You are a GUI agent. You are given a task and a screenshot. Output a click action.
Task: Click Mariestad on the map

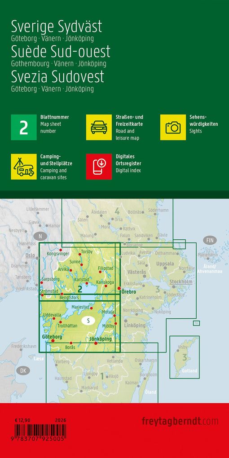(80, 307)
